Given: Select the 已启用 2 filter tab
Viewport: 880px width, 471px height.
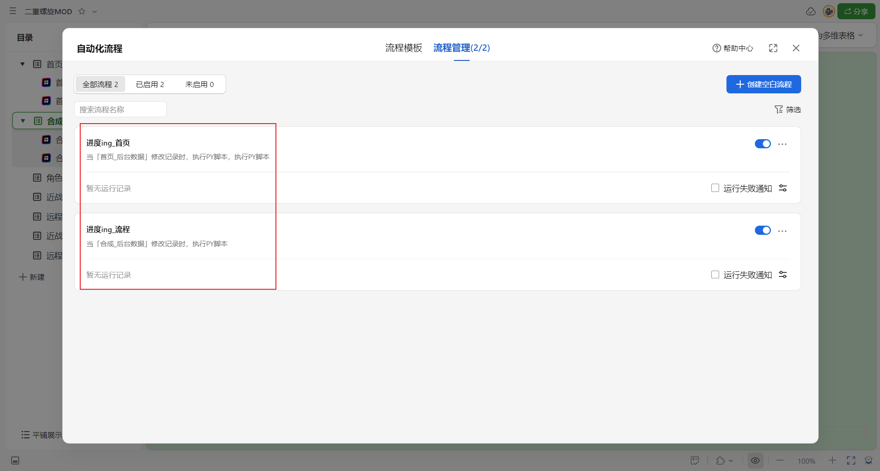Looking at the screenshot, I should click(x=150, y=84).
